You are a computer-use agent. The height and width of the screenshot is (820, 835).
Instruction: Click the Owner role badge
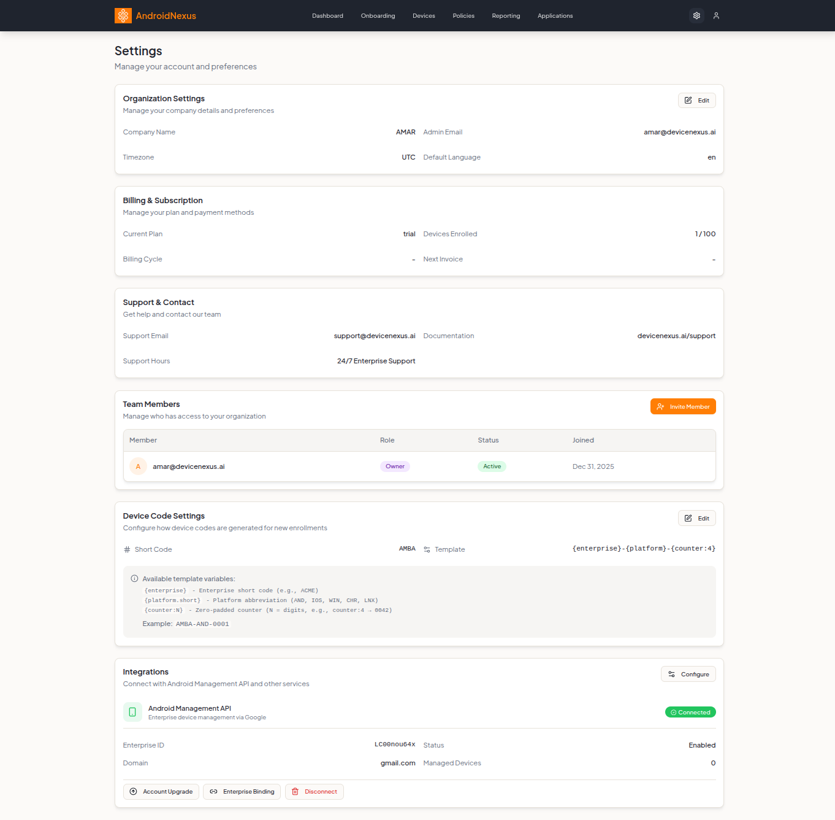[x=395, y=466]
